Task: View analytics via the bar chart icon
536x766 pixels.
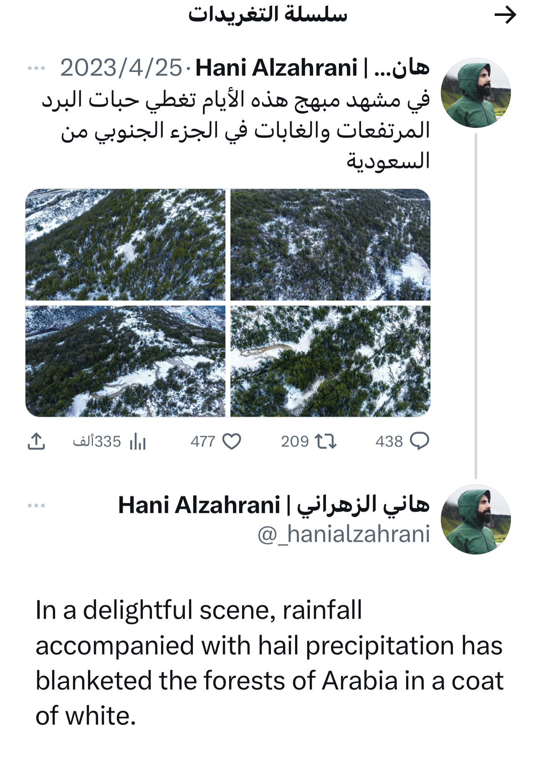Action: click(138, 442)
